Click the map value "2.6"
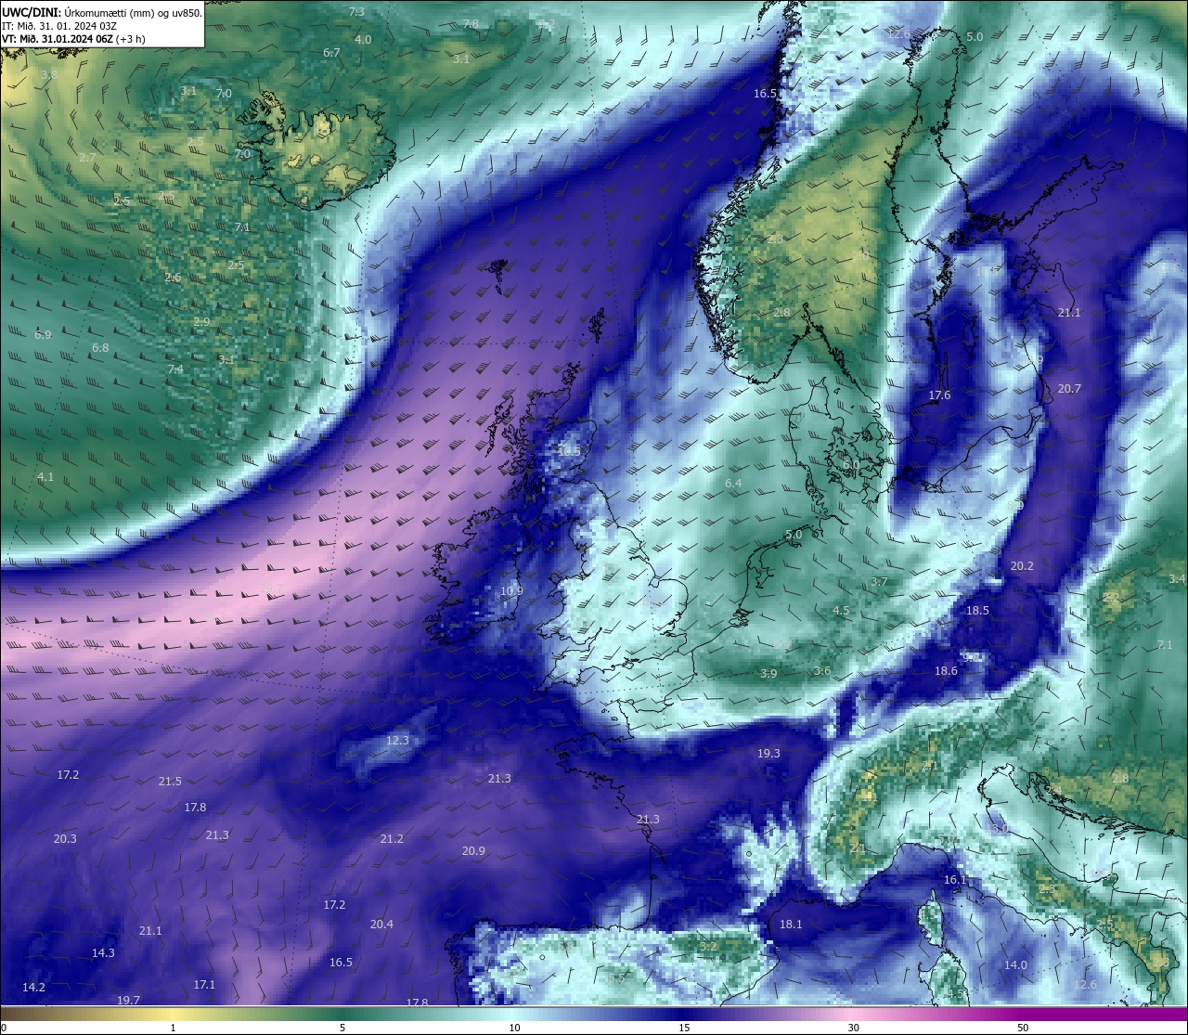 [x=173, y=277]
